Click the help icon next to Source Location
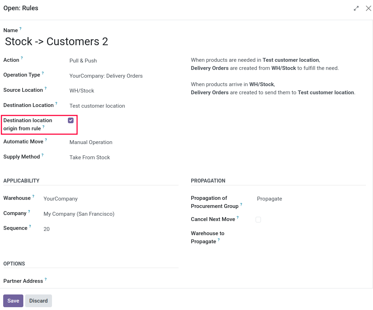This screenshot has height=310, width=373. [46, 88]
